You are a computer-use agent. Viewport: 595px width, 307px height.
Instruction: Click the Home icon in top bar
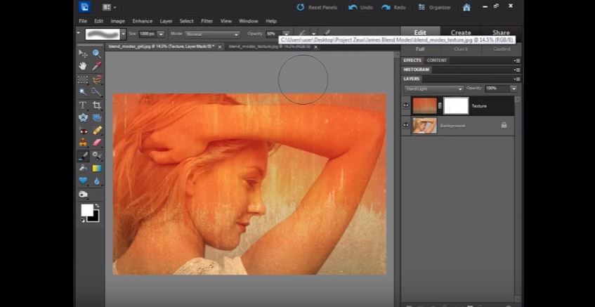tap(466, 7)
